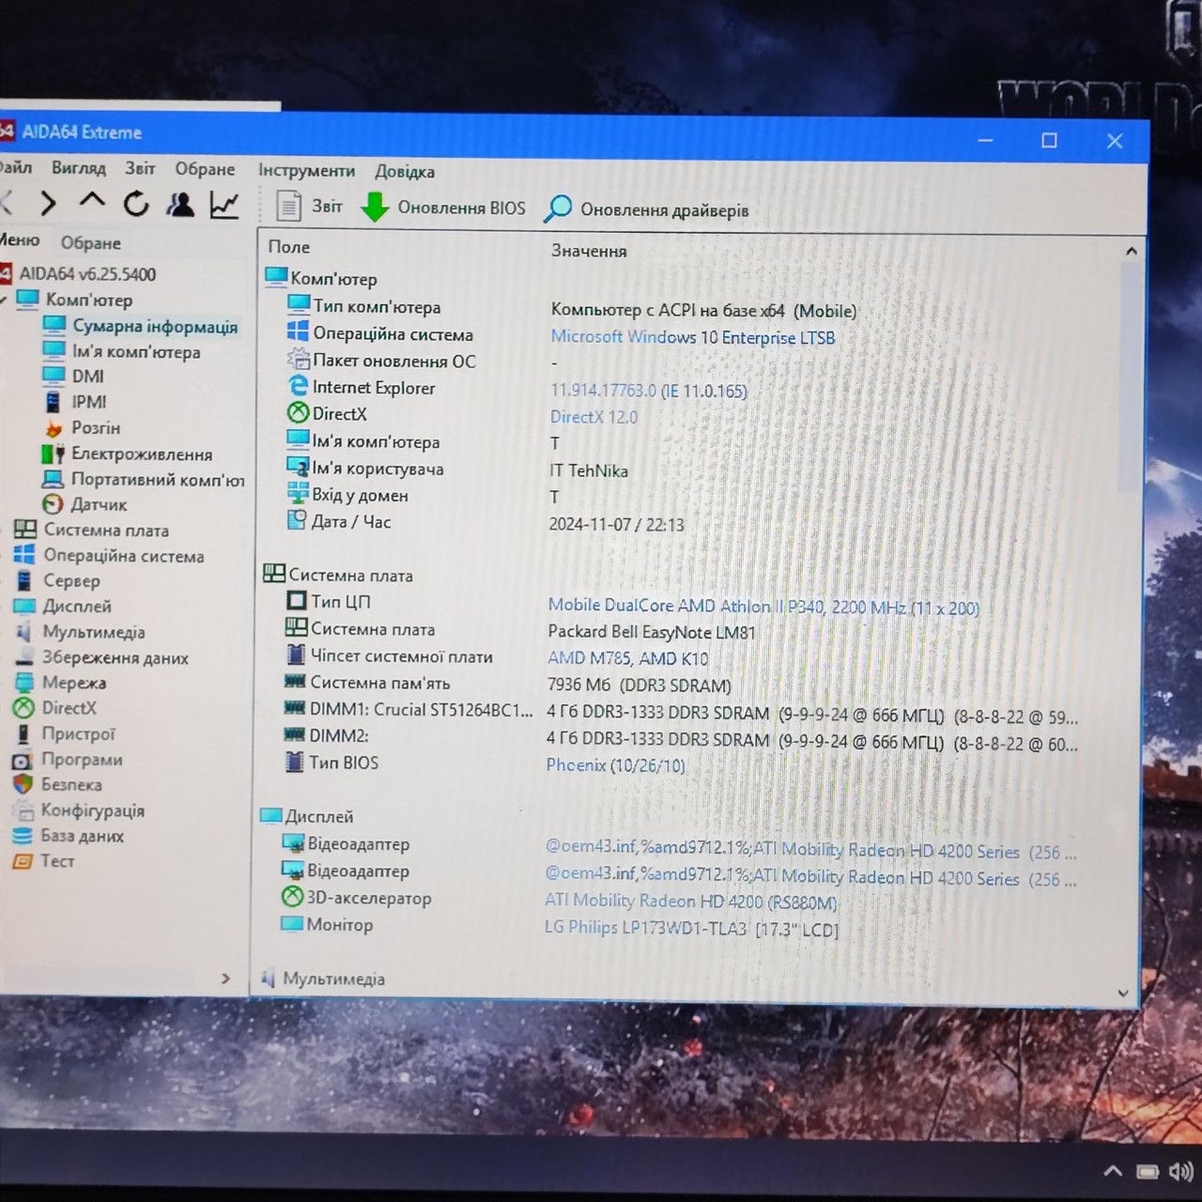Image resolution: width=1202 pixels, height=1202 pixels.
Task: Open the graph chart toolbar icon
Action: click(224, 204)
